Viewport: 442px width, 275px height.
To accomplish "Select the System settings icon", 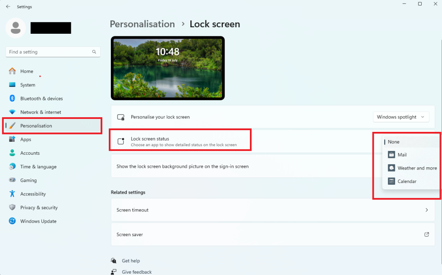I will pyautogui.click(x=12, y=85).
